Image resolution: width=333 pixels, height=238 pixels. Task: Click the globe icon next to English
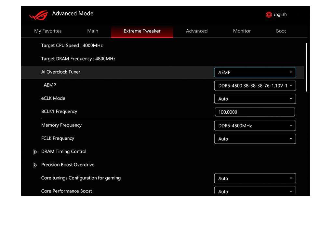269,14
